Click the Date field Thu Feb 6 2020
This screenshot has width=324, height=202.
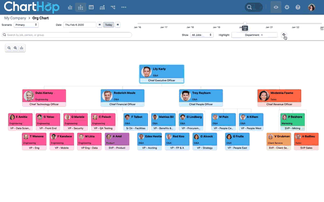tap(79, 25)
